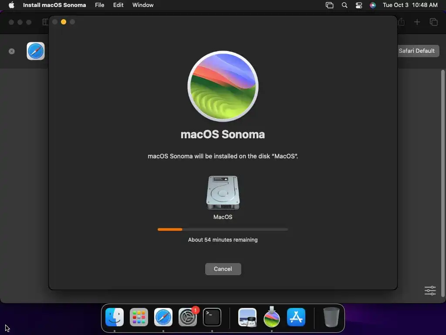Open customization sliders icon in Safari window
Viewport: 446px width, 335px height.
pos(430,291)
